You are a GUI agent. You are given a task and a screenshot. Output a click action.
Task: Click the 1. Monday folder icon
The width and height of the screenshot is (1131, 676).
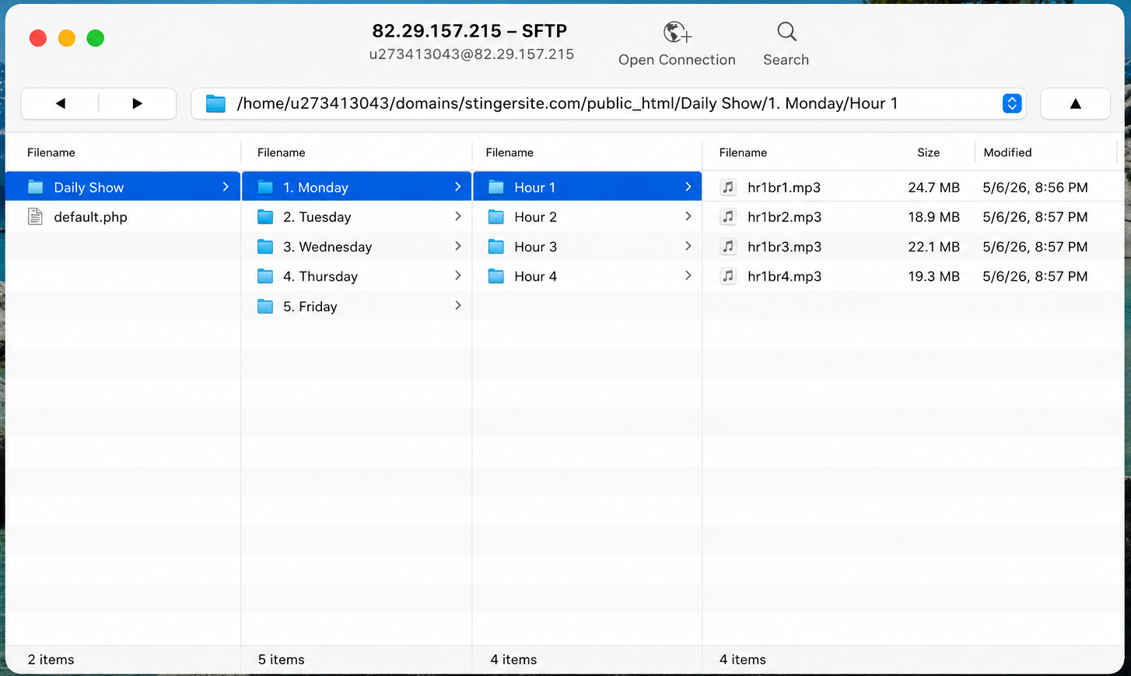point(265,187)
